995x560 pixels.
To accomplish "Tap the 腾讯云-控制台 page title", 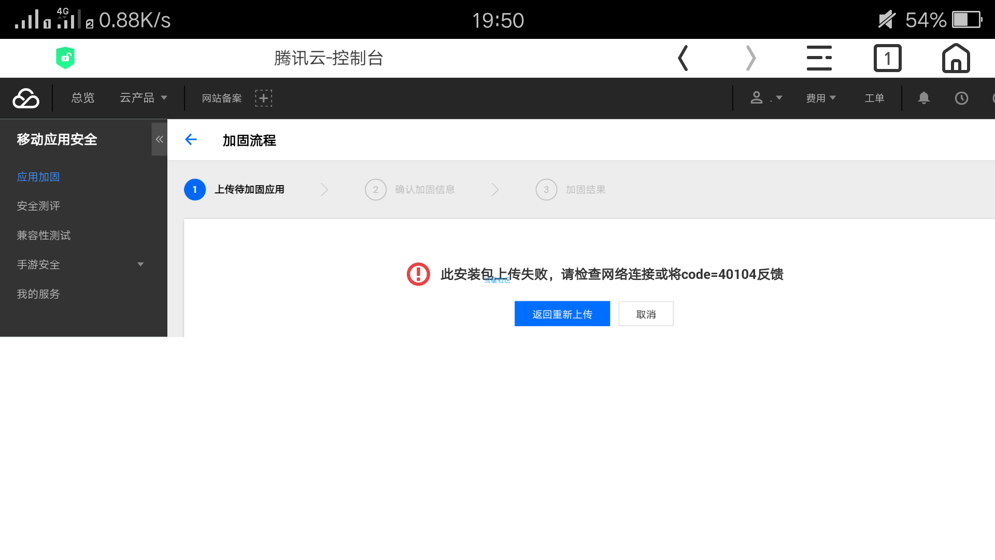I will tap(329, 58).
